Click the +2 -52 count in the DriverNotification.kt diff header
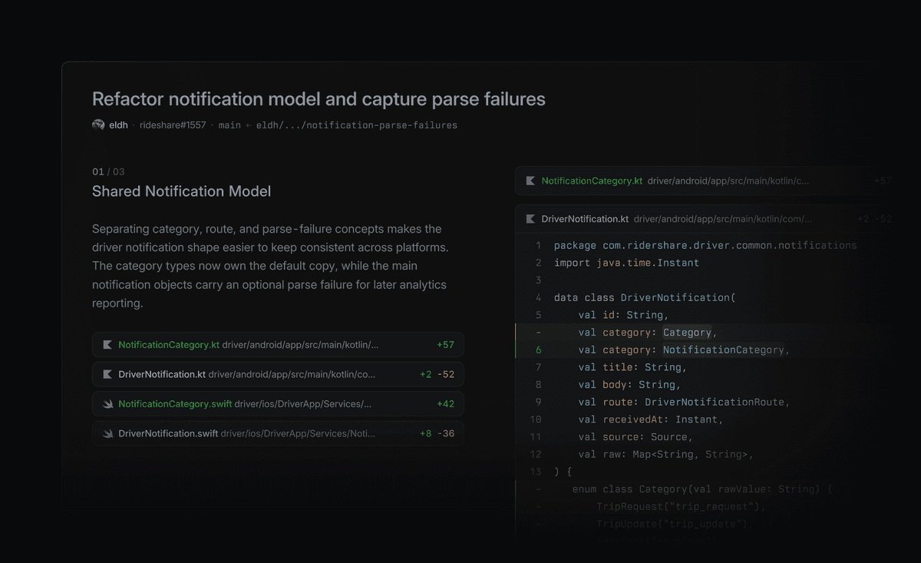921x563 pixels. [874, 219]
